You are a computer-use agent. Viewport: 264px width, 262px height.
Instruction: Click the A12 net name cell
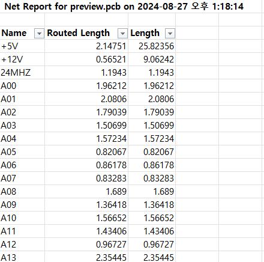click(22, 245)
